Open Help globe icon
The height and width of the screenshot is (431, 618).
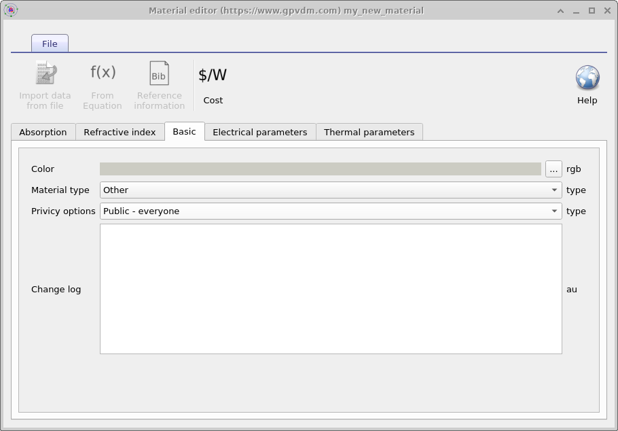[587, 77]
